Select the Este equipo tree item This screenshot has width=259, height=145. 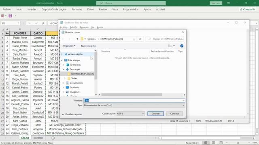(x=74, y=60)
